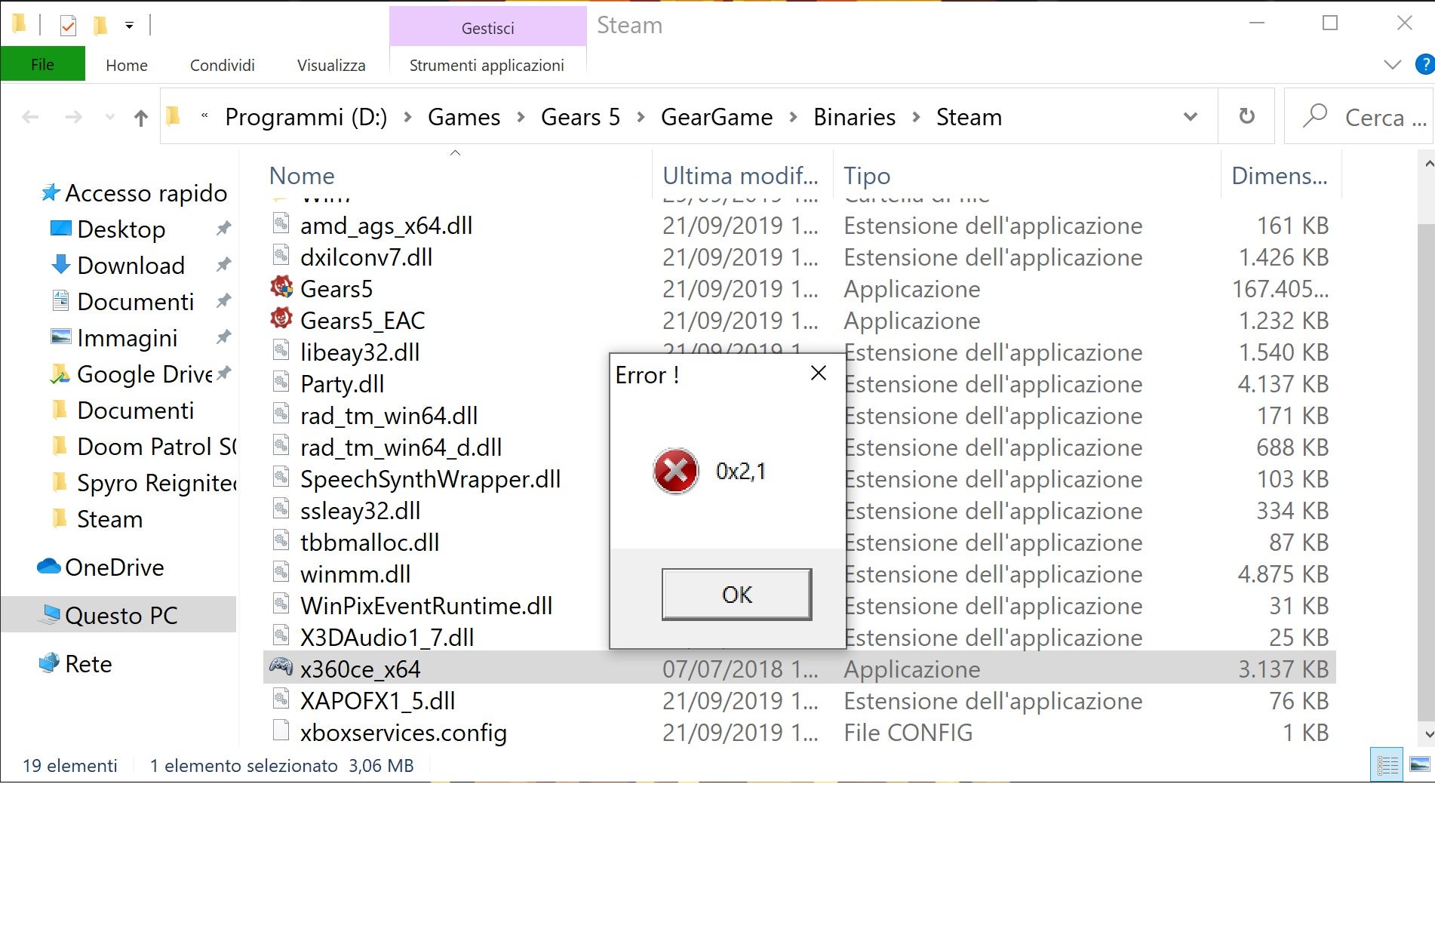Screen dimensions: 1435x950
Task: Expand the chevron after Binaries breadcrumb
Action: 916,117
